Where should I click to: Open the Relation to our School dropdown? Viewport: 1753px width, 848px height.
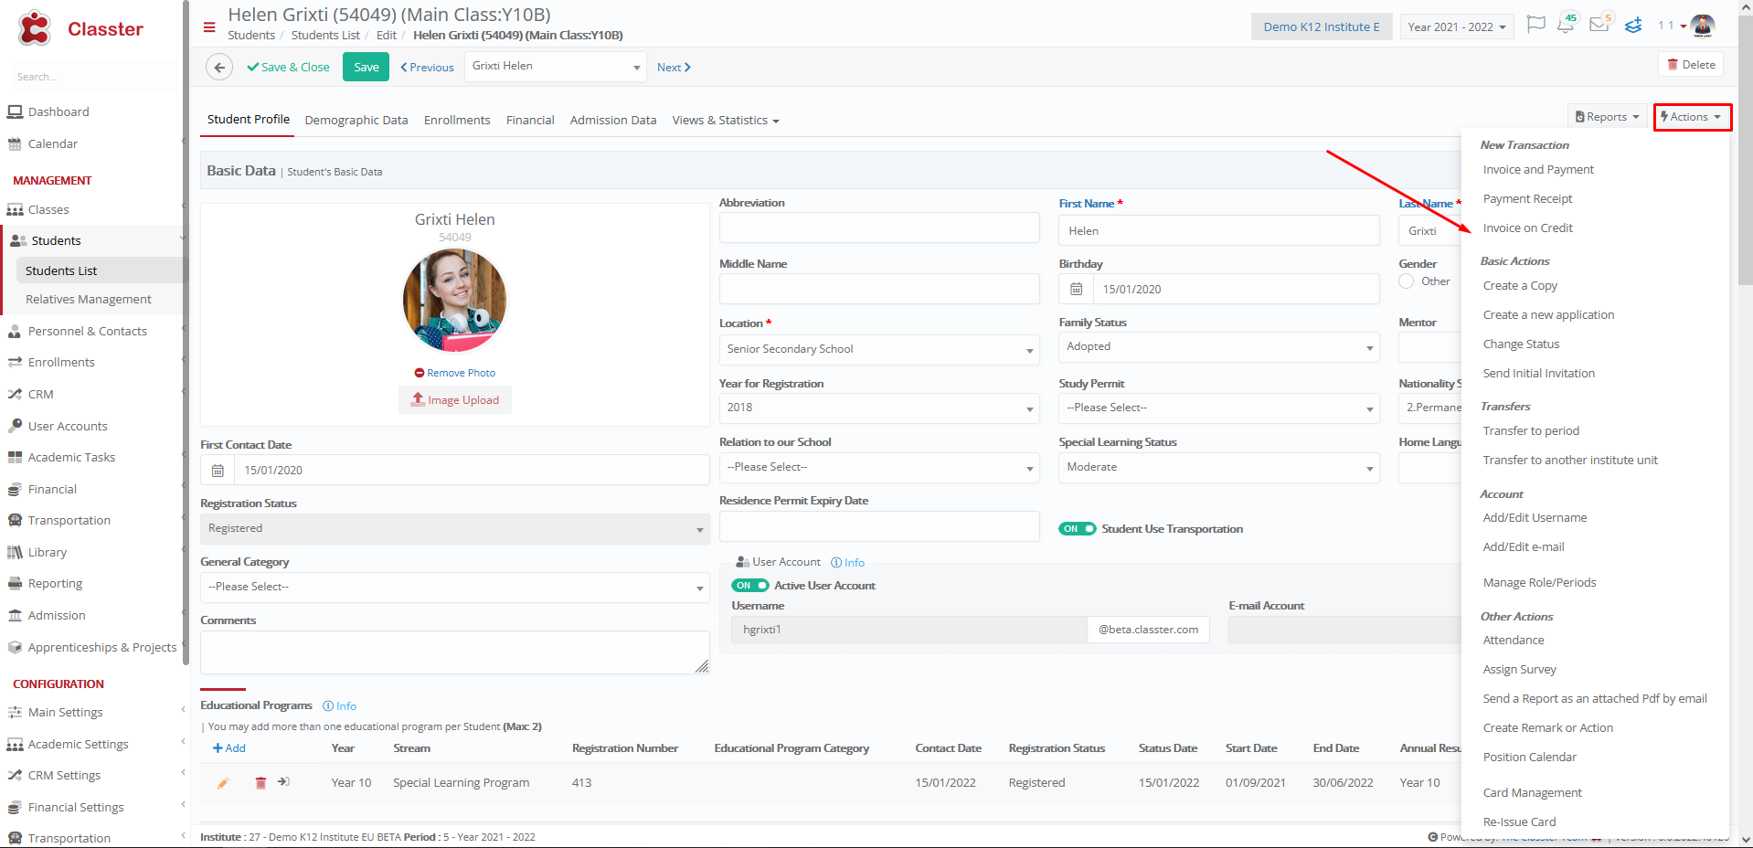point(879,467)
